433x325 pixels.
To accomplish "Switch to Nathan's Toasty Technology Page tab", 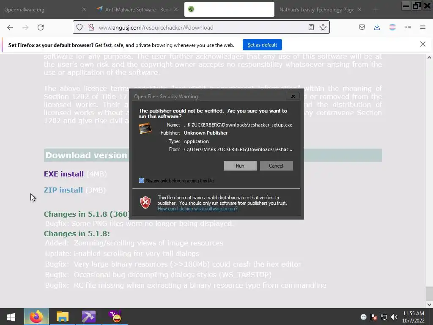I will [x=321, y=10].
